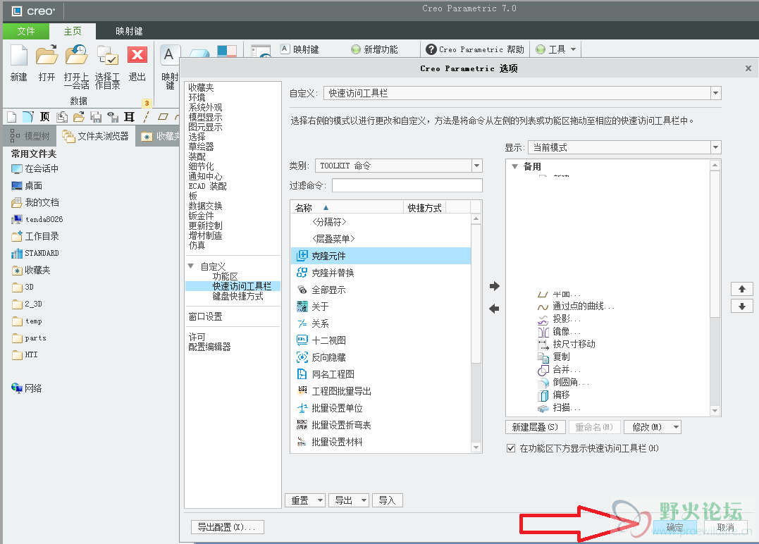Click the 新建层叠(S) button
This screenshot has width=759, height=544.
pos(536,427)
